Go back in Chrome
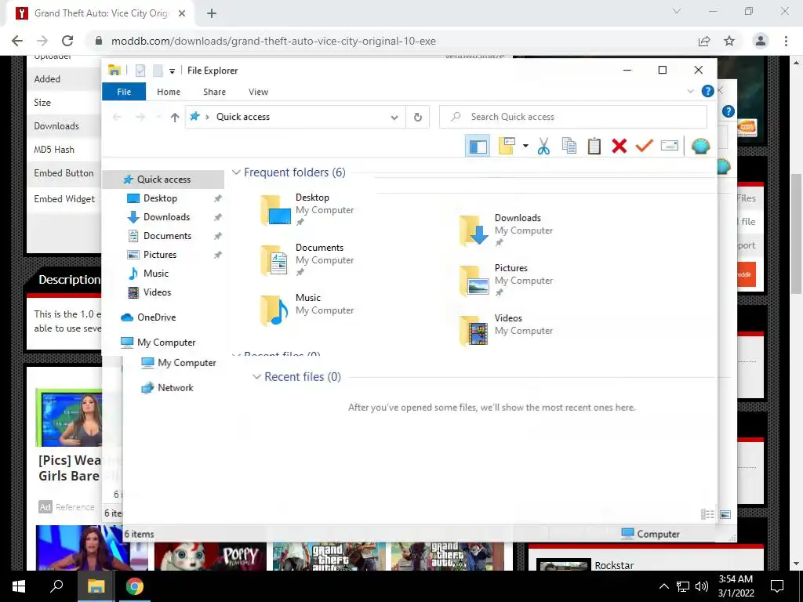 coord(17,41)
